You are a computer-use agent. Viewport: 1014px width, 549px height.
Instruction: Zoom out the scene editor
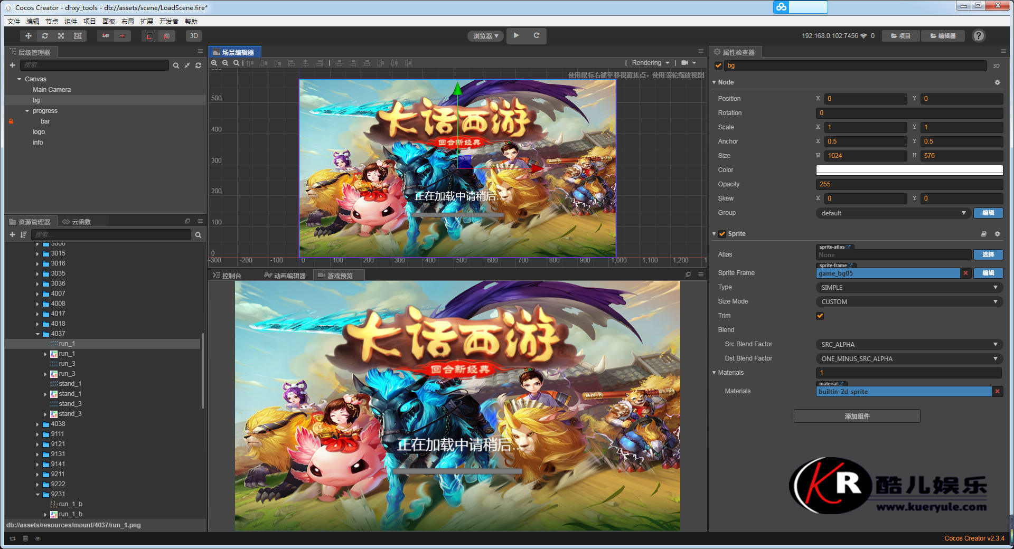226,63
